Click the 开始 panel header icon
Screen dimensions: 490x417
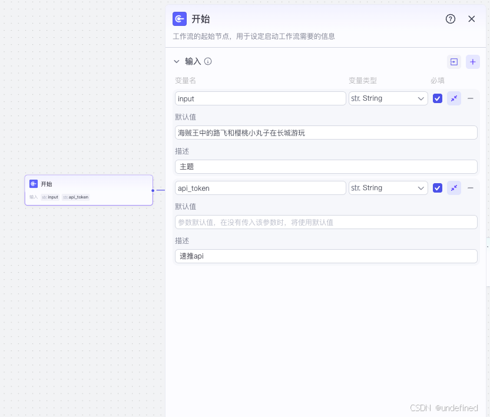point(180,19)
